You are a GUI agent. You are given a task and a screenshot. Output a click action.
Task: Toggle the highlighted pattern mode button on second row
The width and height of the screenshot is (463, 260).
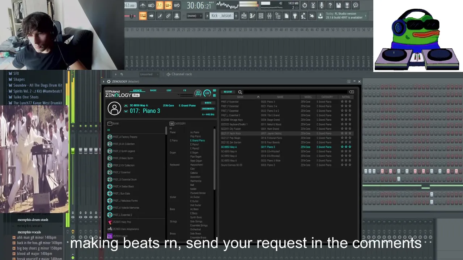[x=143, y=16]
